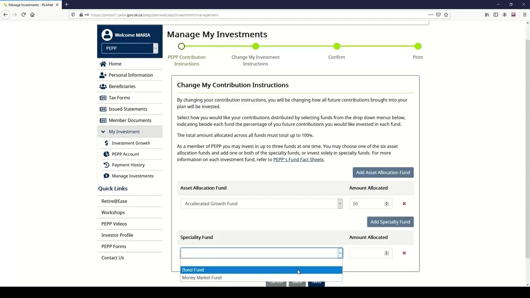530x298 pixels.
Task: Click the Print step dot in progress bar
Action: (x=418, y=46)
